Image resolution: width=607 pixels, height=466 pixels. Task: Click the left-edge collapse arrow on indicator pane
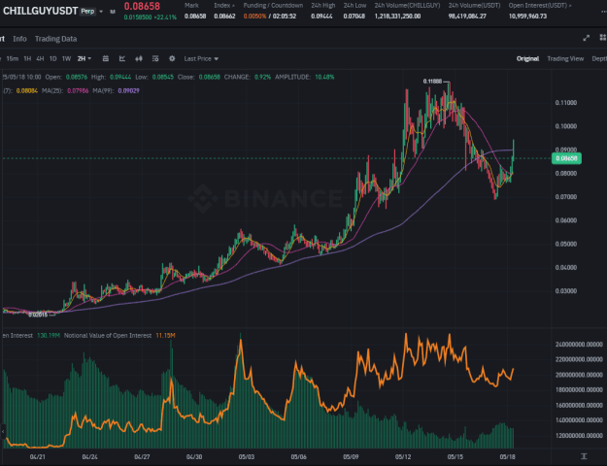coord(3,431)
